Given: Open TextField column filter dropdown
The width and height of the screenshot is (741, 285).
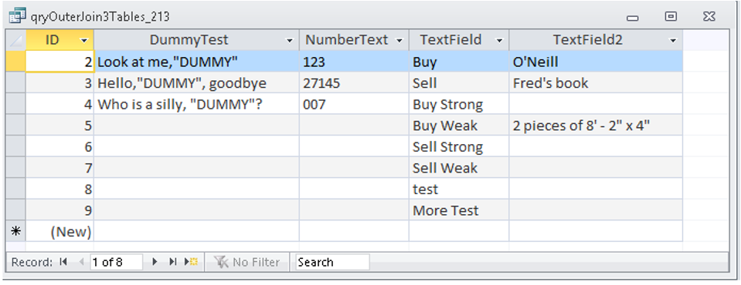Looking at the screenshot, I should coord(499,41).
